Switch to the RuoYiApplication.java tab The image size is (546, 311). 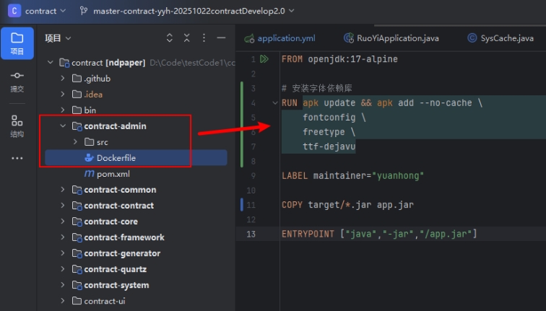[x=391, y=38]
